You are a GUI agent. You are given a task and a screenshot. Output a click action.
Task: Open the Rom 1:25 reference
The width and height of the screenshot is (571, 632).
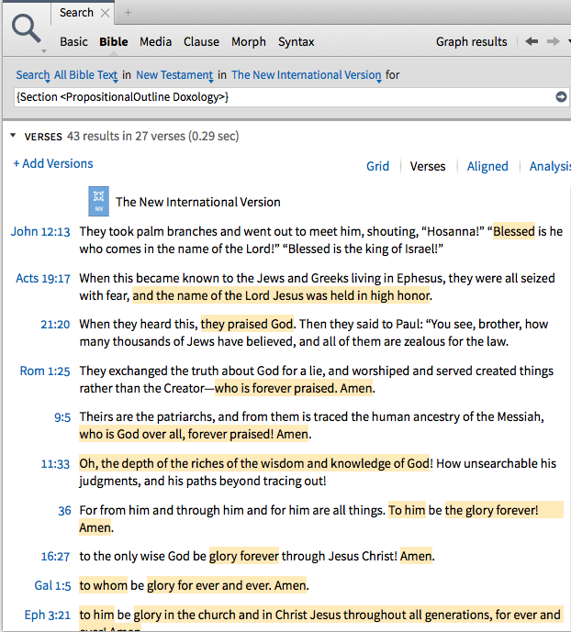[x=45, y=371]
